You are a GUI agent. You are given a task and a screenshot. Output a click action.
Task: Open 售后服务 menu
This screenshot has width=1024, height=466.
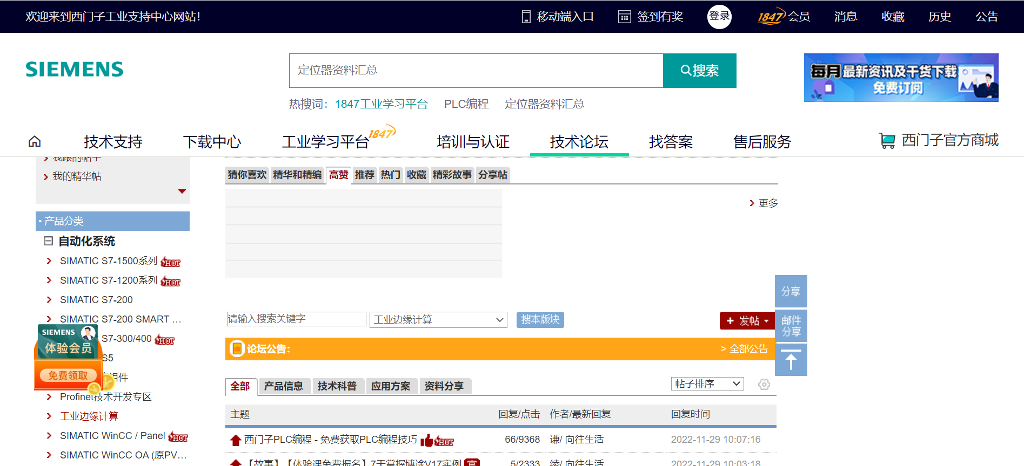(762, 142)
